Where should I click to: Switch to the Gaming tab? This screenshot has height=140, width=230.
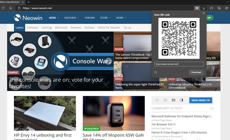(47, 28)
